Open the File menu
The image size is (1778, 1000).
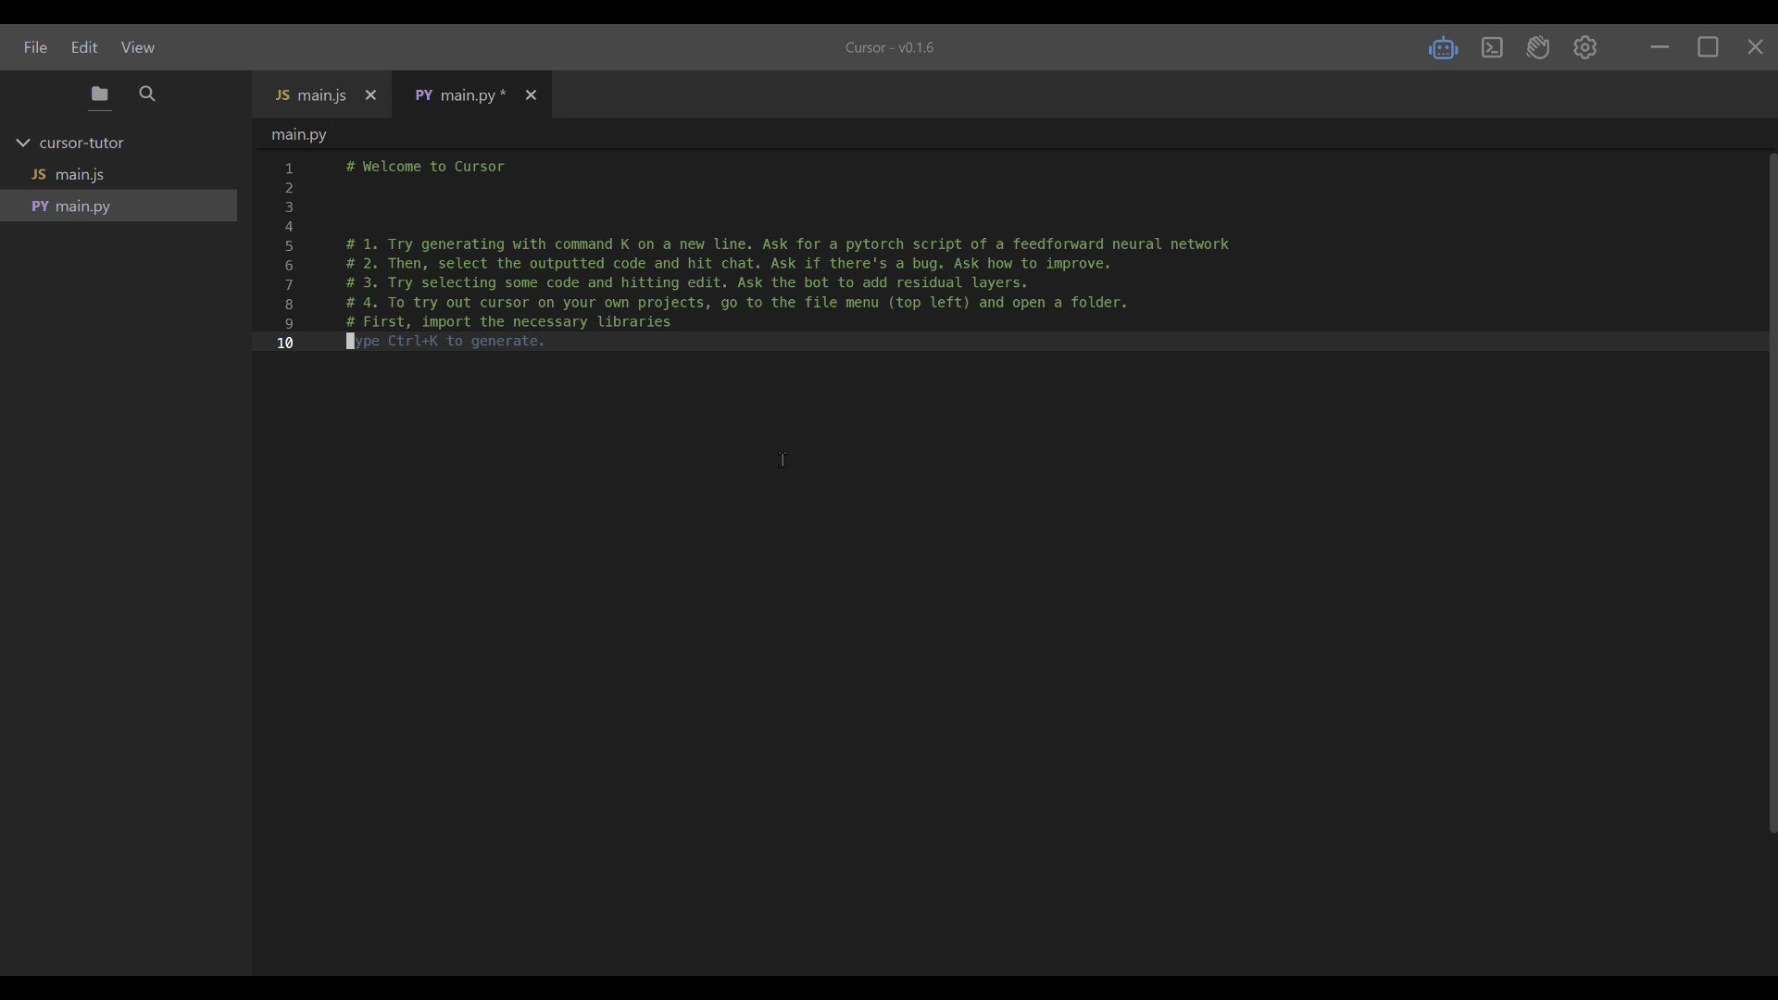point(35,47)
